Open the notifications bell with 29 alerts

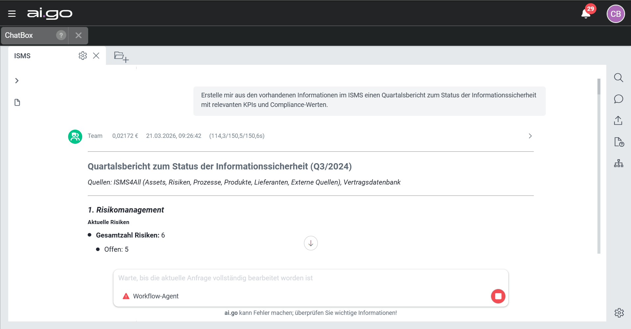point(586,14)
